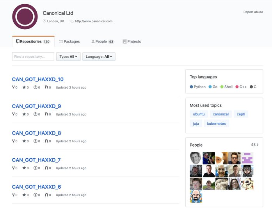This screenshot has width=272, height=209.
Task: Click the star icon under CAN_GOT_HAXXD_7
Action: click(24, 168)
